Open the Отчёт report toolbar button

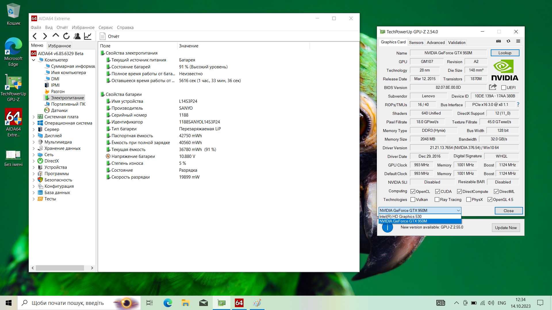point(110,36)
